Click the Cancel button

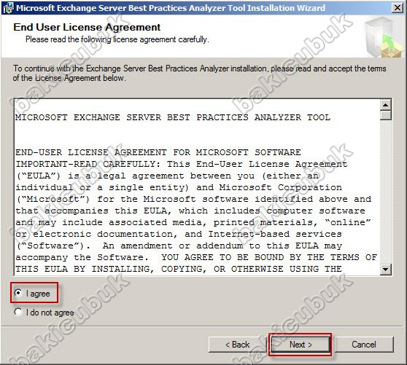[364, 345]
